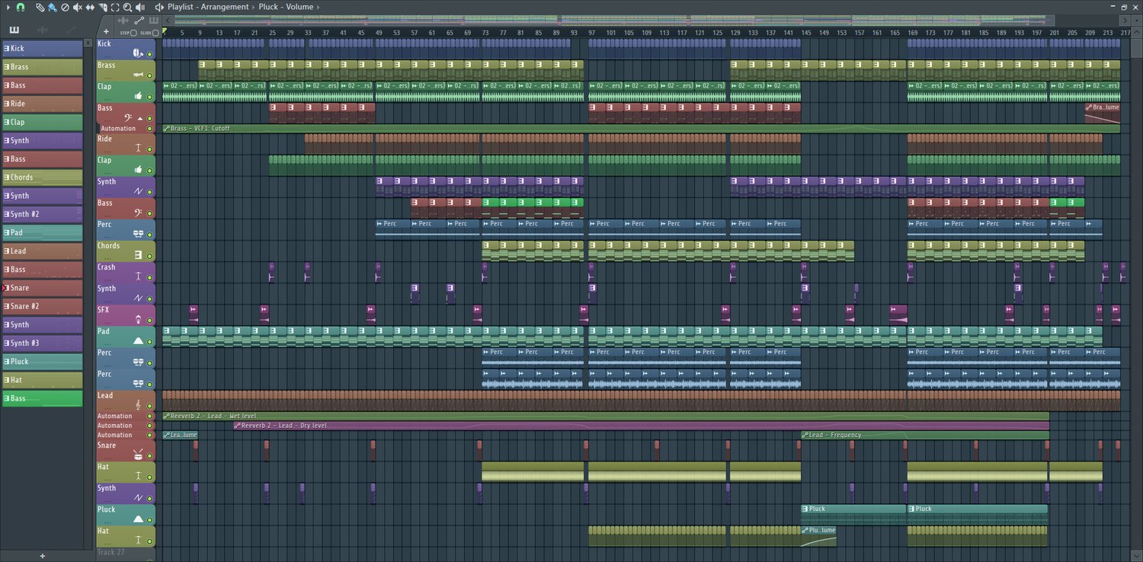
Task: Select the pencil Draw tool
Action: [x=40, y=7]
